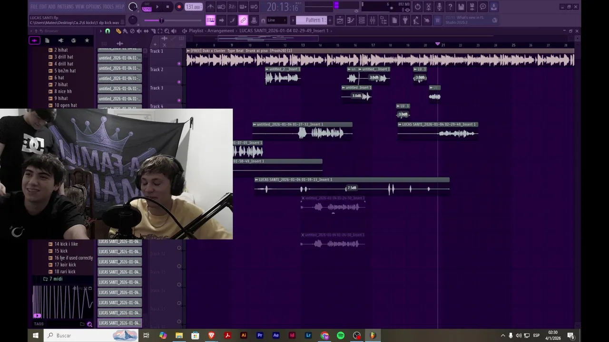This screenshot has height=342, width=609.
Task: Open the browser search magnifier icon
Action: (89, 324)
